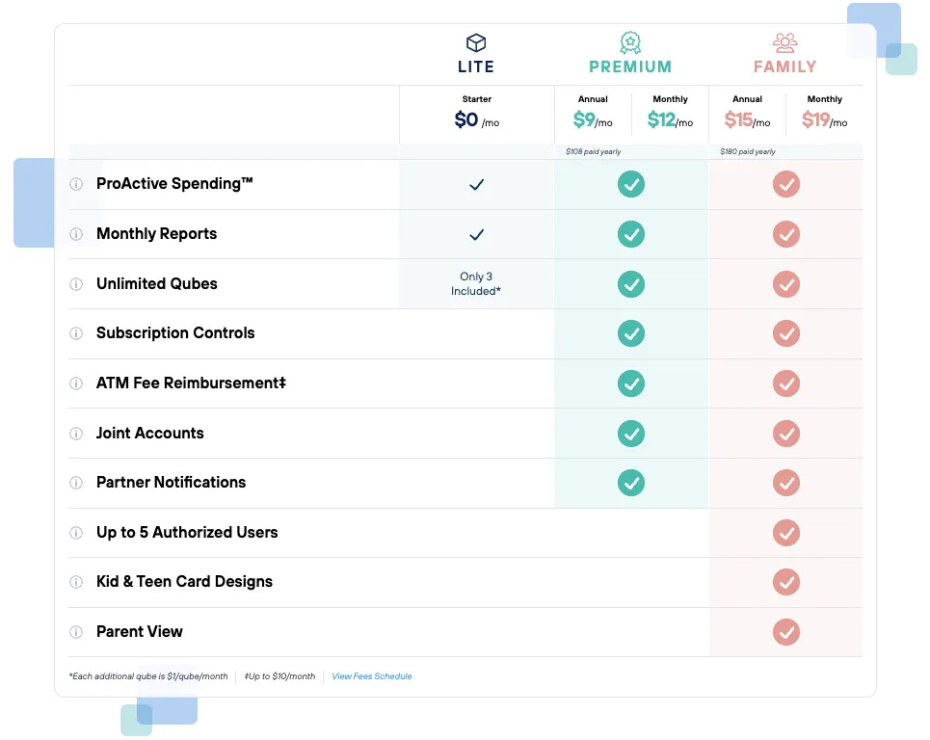Click the info icon beside Subscription Controls
The width and height of the screenshot is (930, 740).
(x=76, y=333)
